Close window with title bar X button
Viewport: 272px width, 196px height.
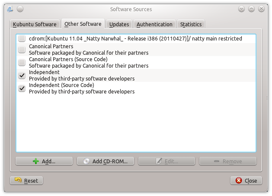(x=261, y=9)
